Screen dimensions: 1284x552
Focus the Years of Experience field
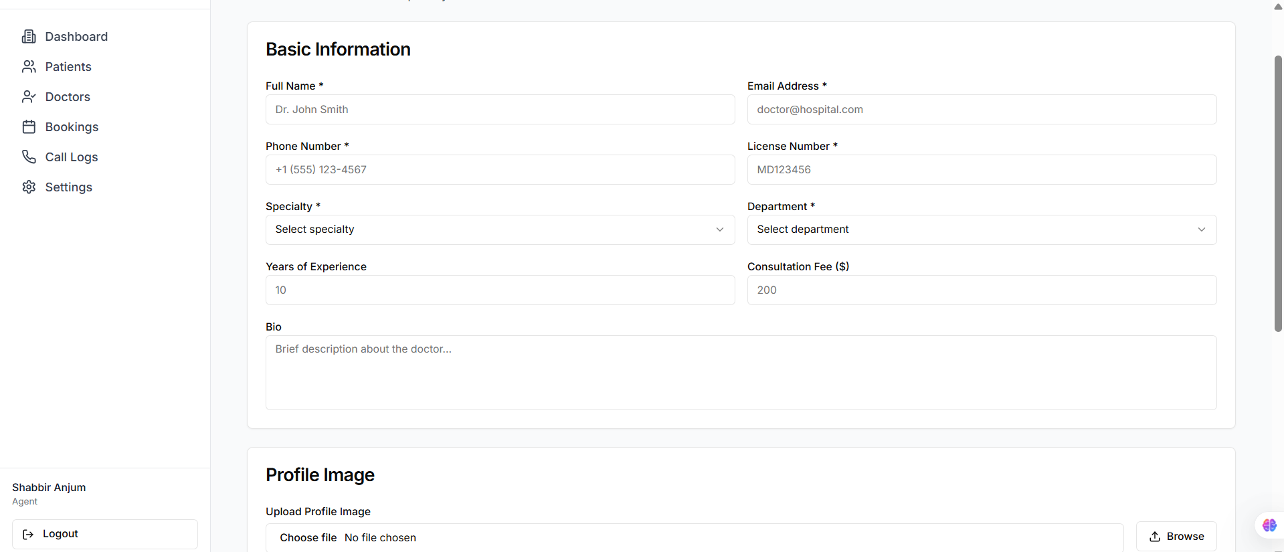500,290
